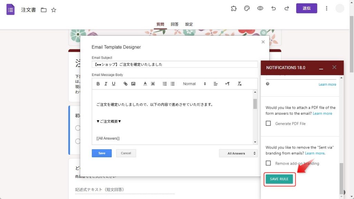
Task: Open the Google Forms home icon
Action: [x=10, y=9]
